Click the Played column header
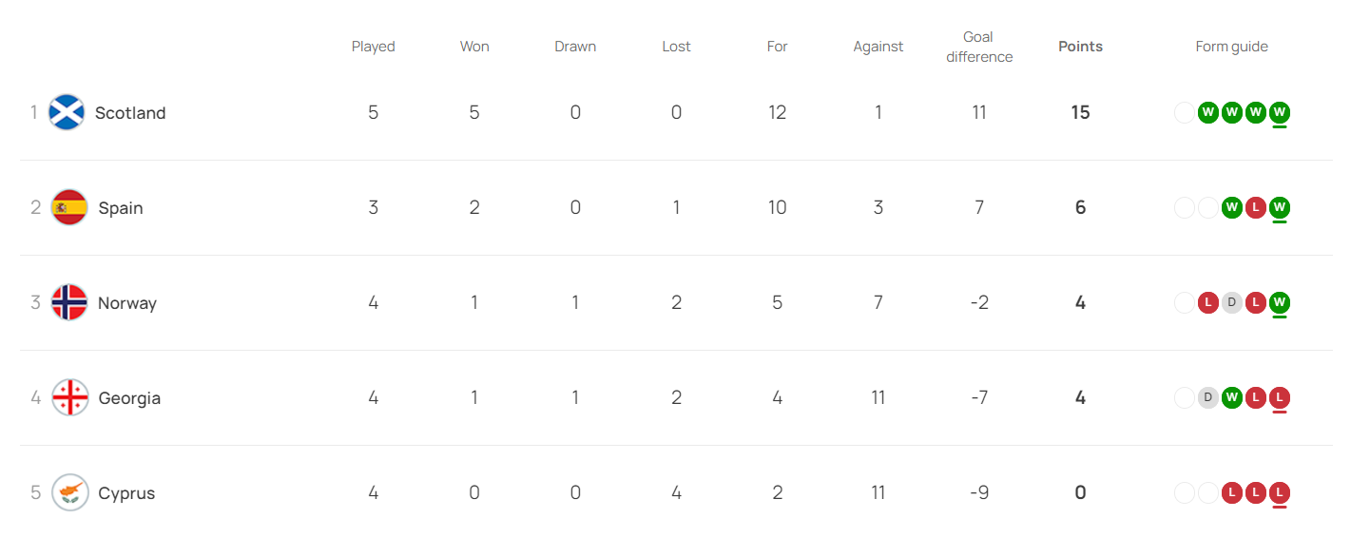The height and width of the screenshot is (538, 1351). (373, 47)
